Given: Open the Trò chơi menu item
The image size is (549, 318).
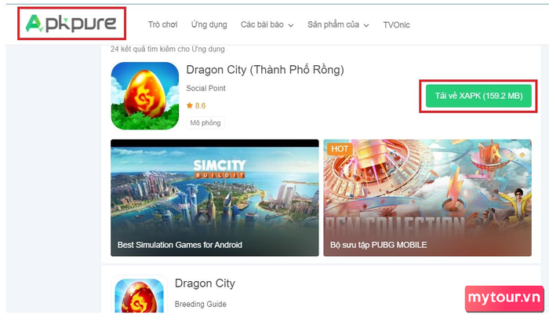Looking at the screenshot, I should pyautogui.click(x=162, y=24).
